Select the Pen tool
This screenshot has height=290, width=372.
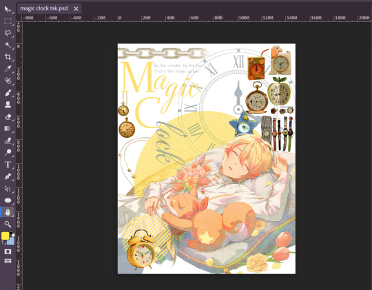tap(8, 176)
